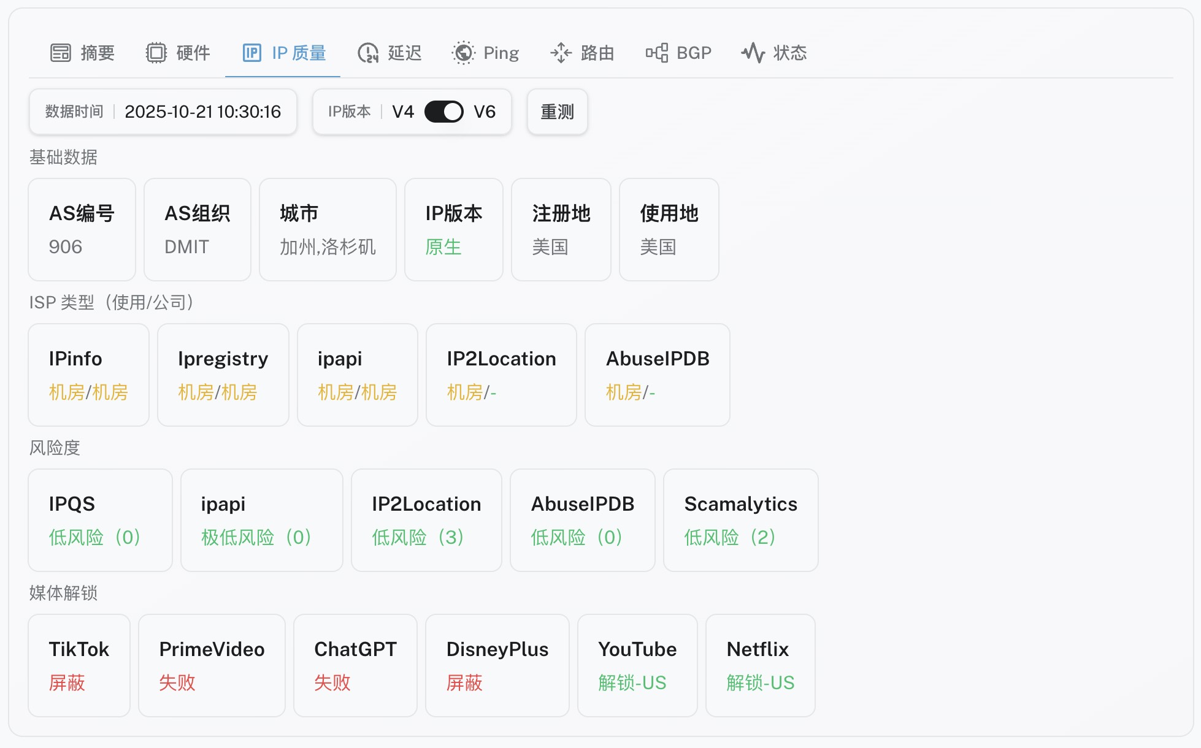Click the Ping globe icon
This screenshot has width=1201, height=748.
464,53
